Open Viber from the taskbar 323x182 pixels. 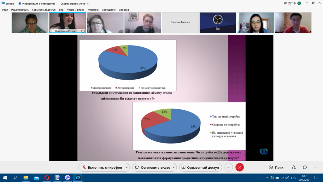point(68,178)
